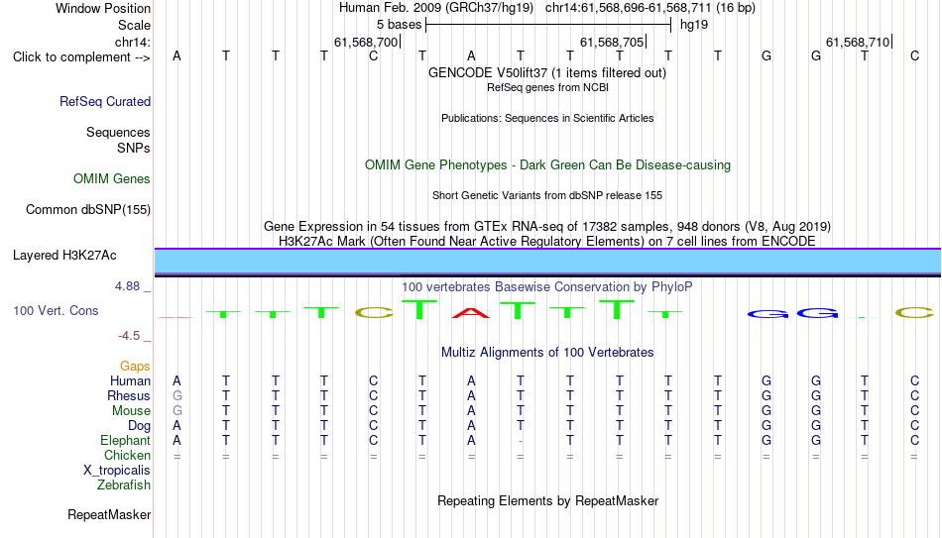Click the -4.5 PhyloP minimum value
Screen dimensions: 942x538
[x=129, y=336]
